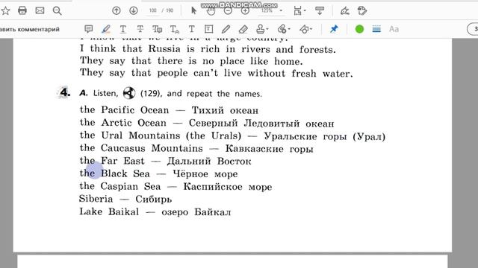Zoom in with plus button
Image resolution: width=478 pixels, height=268 pixels.
tap(245, 11)
